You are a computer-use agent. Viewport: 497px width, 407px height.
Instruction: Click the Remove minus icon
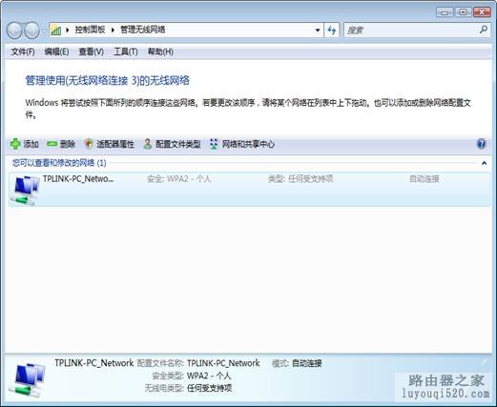click(x=52, y=144)
